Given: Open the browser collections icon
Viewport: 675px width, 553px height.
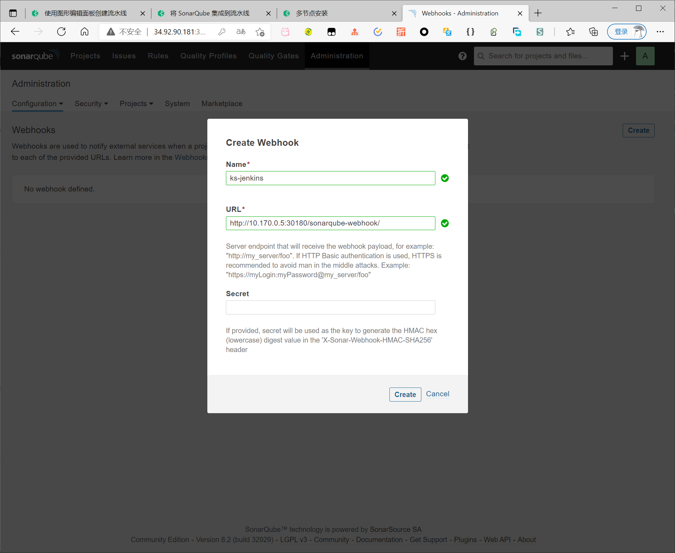Looking at the screenshot, I should (x=593, y=32).
